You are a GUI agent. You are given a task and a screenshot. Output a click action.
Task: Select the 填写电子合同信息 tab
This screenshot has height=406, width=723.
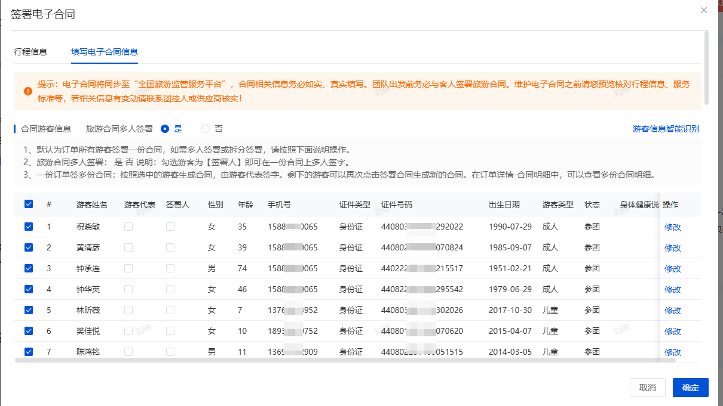105,52
